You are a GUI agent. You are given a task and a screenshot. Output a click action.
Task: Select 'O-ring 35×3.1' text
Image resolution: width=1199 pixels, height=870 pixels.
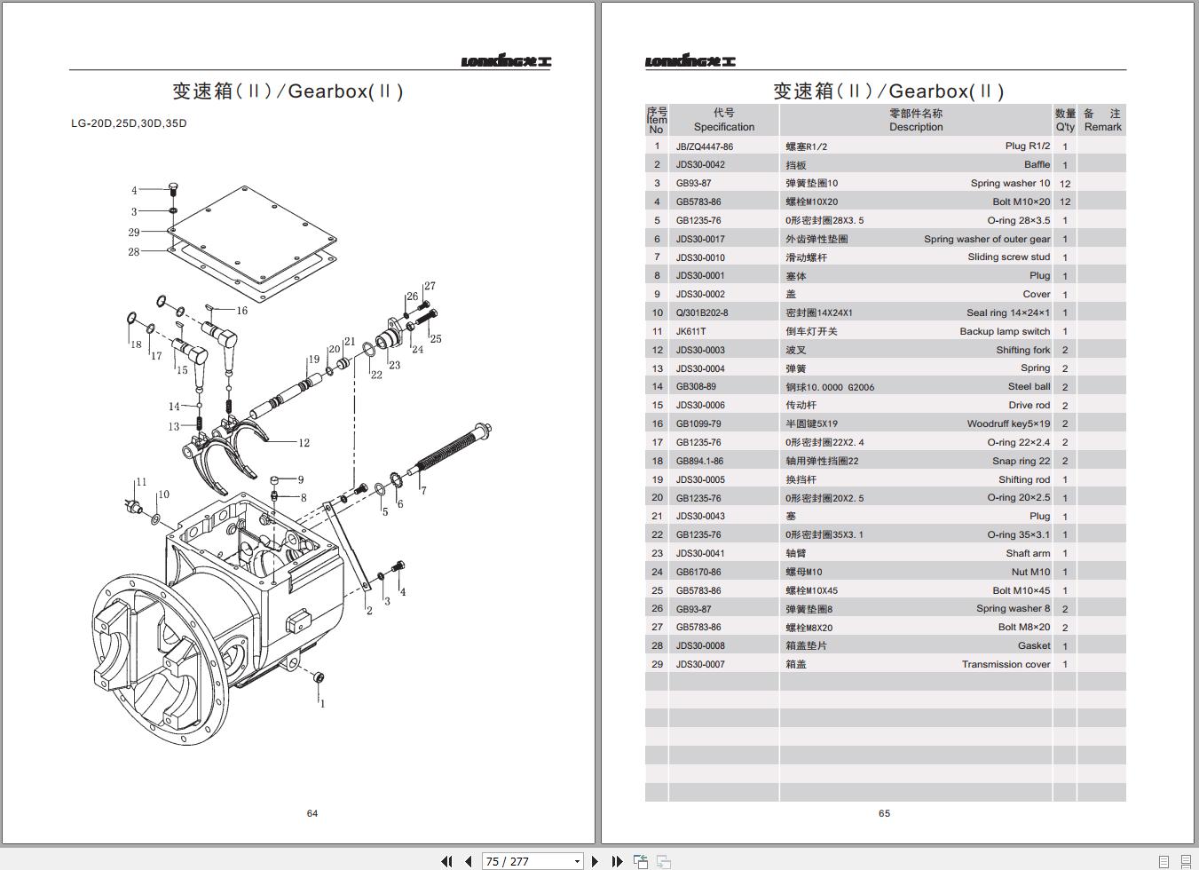[1019, 534]
